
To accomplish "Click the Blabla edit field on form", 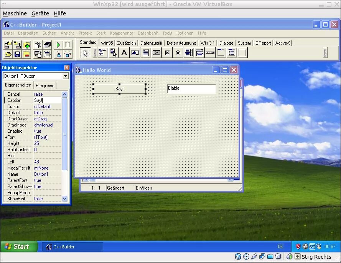I will coord(191,88).
